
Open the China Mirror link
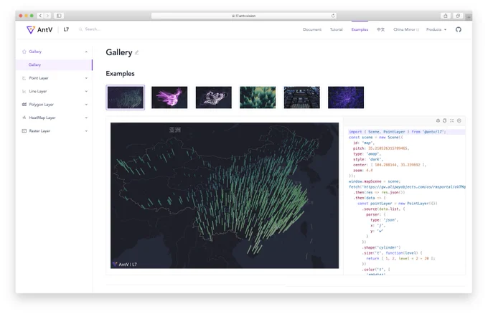click(406, 29)
